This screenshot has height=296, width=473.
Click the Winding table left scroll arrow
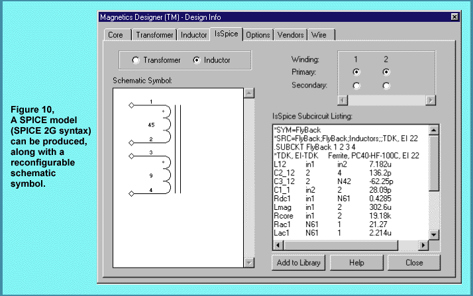coord(342,100)
